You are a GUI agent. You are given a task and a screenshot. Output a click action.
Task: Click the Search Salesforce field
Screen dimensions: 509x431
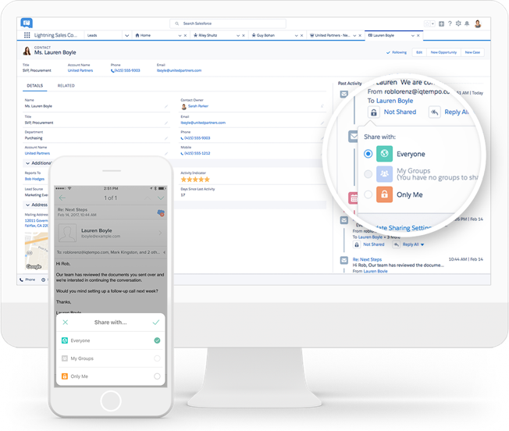(228, 23)
